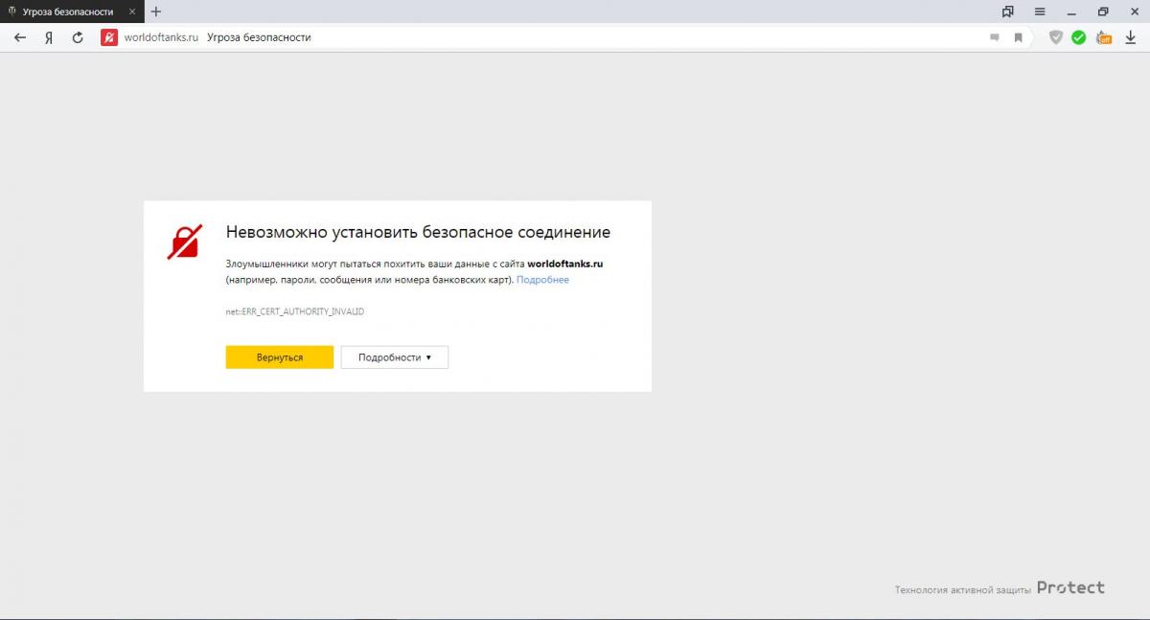Image resolution: width=1150 pixels, height=620 pixels.
Task: Open the extension icon with the orange off badge
Action: coord(1104,37)
